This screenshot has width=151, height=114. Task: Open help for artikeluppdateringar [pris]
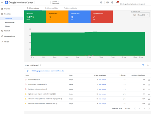pos(56,103)
